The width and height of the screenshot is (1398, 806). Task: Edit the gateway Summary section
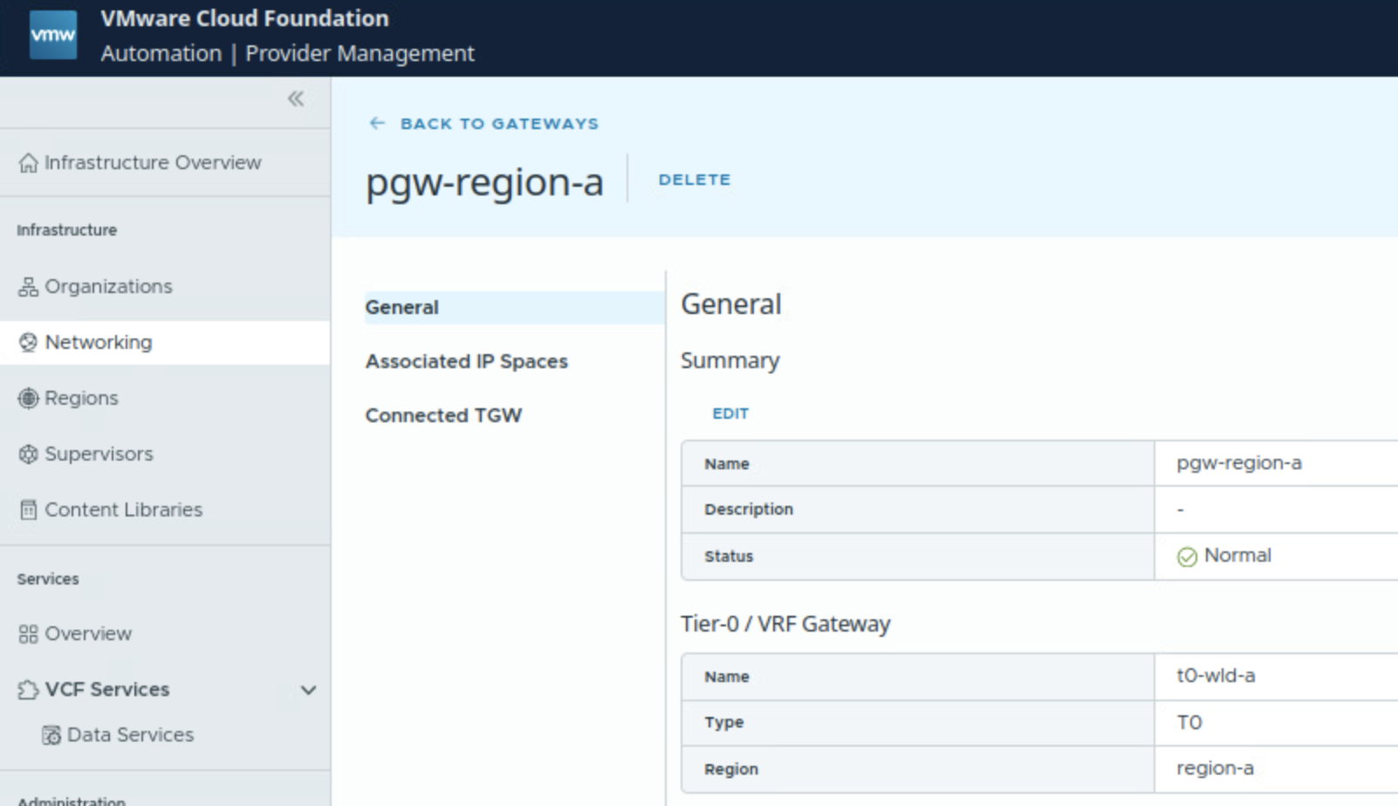click(730, 413)
